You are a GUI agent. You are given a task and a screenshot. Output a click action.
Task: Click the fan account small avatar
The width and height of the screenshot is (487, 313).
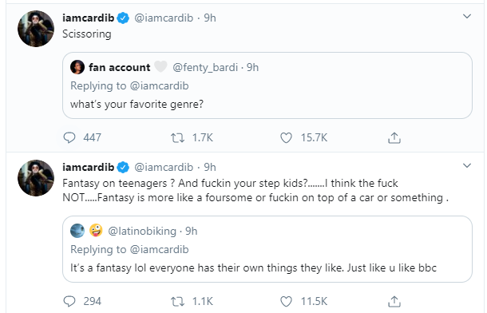(77, 67)
